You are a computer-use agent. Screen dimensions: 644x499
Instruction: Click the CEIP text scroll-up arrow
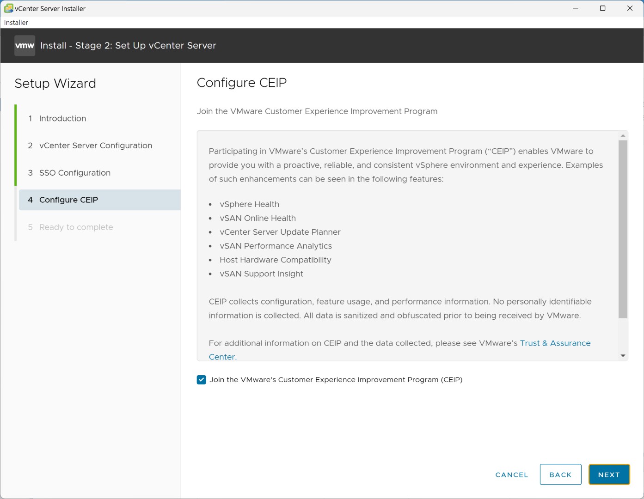coord(623,135)
